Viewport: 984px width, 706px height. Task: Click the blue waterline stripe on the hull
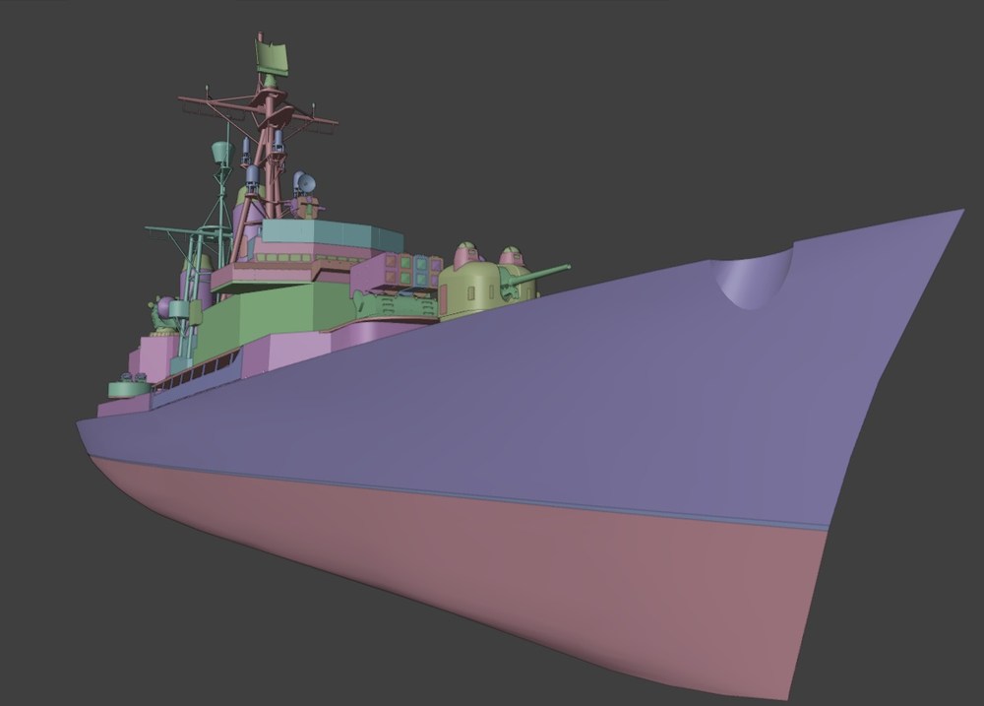459,490
